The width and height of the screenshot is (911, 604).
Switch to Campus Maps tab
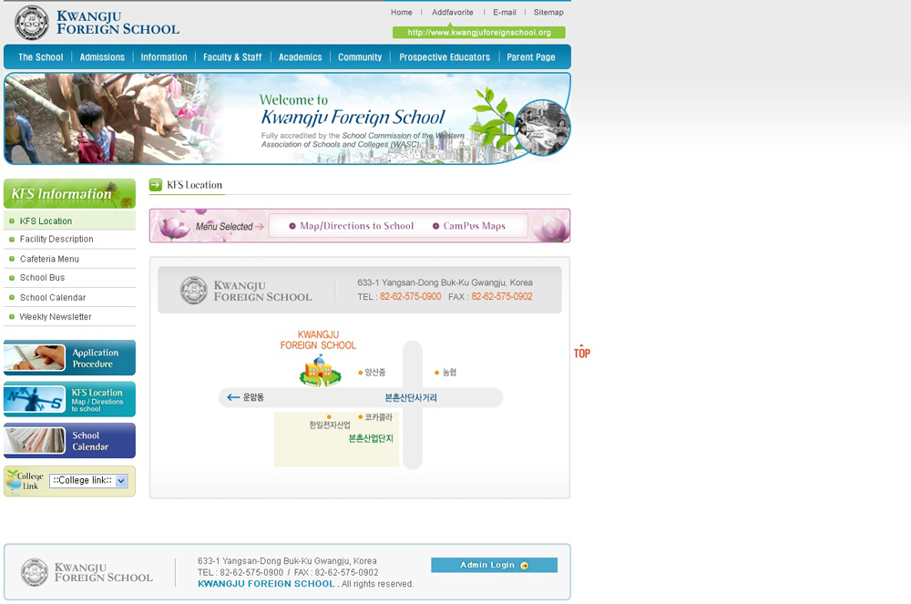pos(468,226)
